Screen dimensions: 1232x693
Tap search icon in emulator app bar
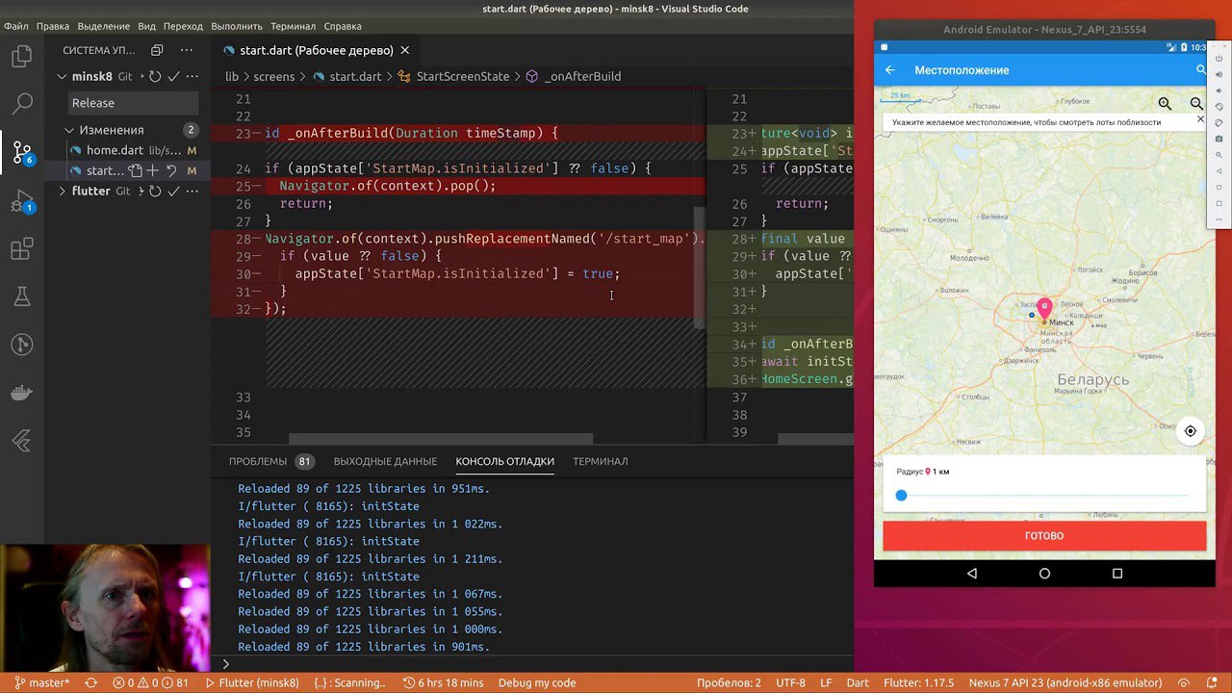click(1200, 69)
